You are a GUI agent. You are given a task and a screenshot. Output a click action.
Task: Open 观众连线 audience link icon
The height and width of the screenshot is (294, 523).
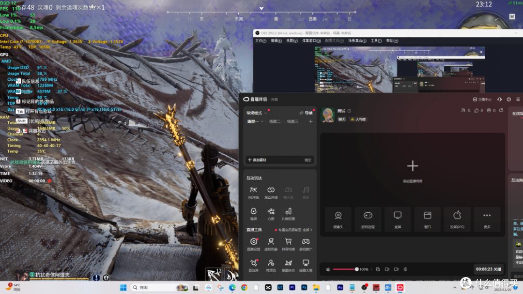(271, 192)
